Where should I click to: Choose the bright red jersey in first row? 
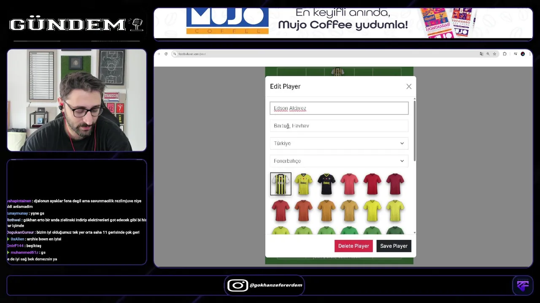(372, 184)
